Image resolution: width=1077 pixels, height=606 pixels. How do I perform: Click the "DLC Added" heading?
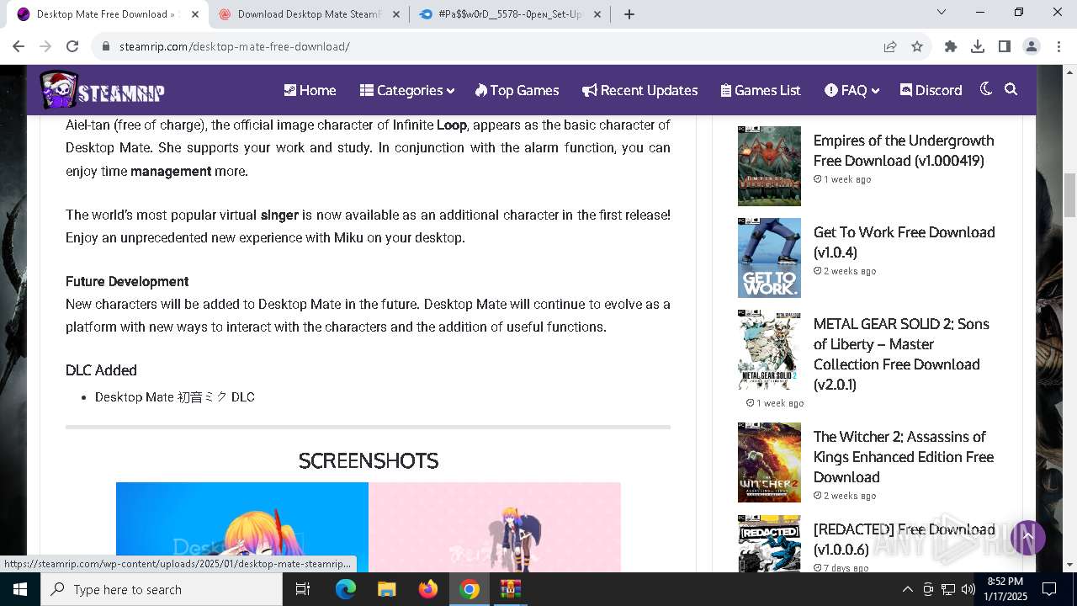101,370
